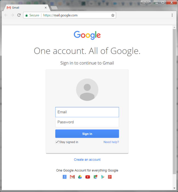Click the Gmail icon below the form

point(72,177)
